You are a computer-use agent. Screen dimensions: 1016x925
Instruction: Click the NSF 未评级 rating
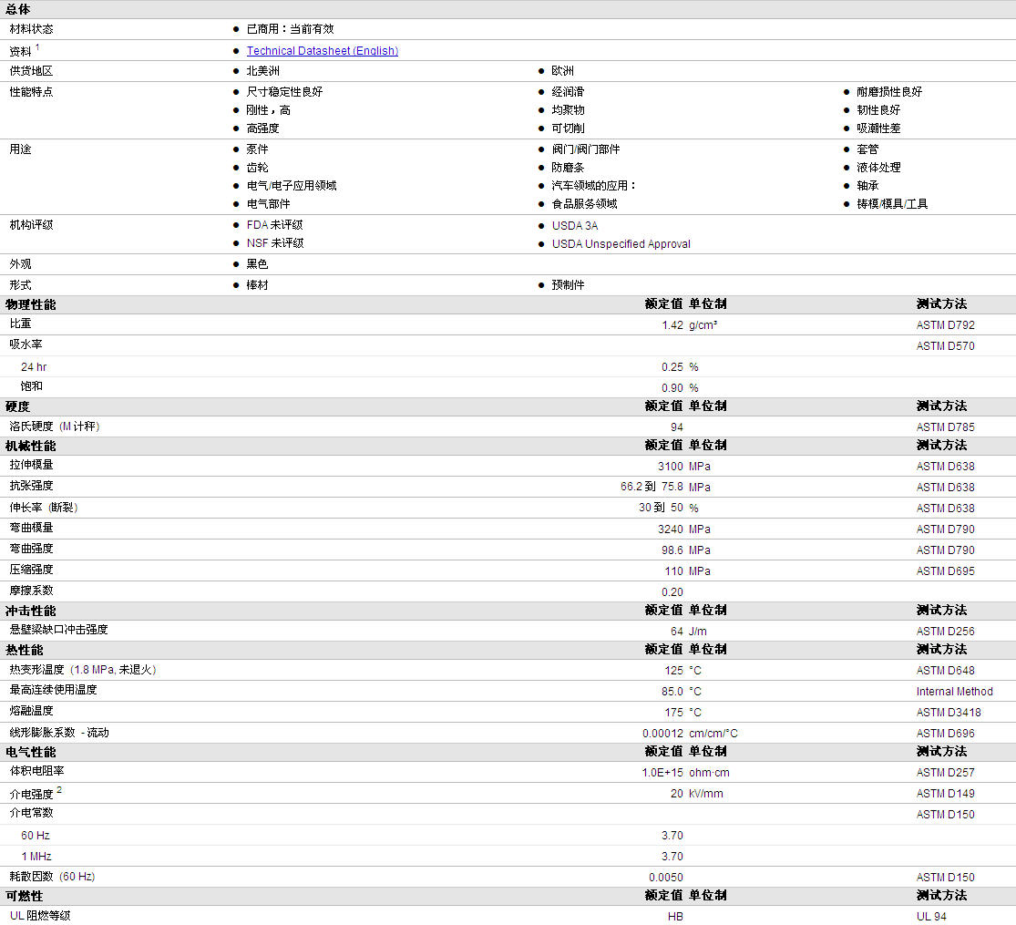click(x=275, y=243)
